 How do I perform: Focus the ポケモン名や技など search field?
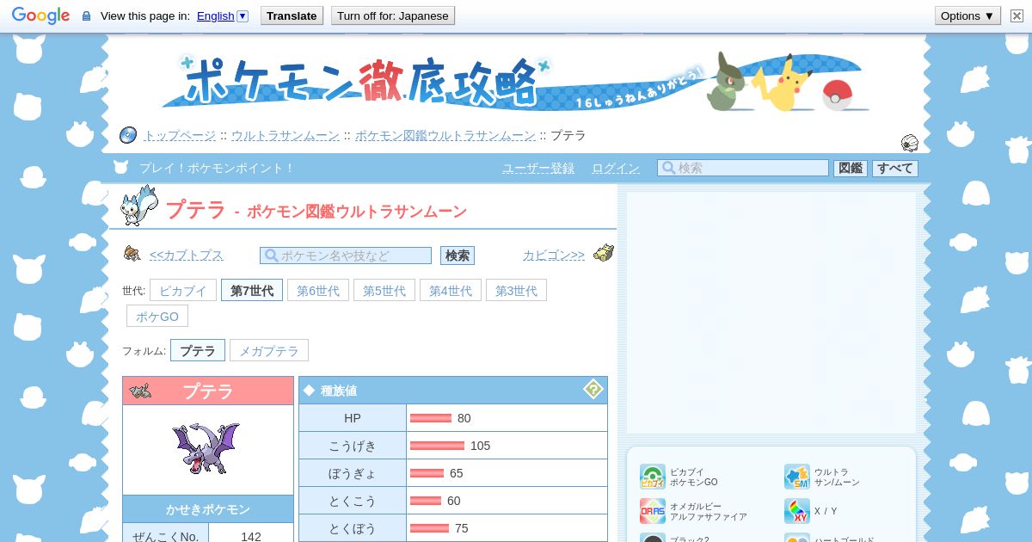point(346,256)
